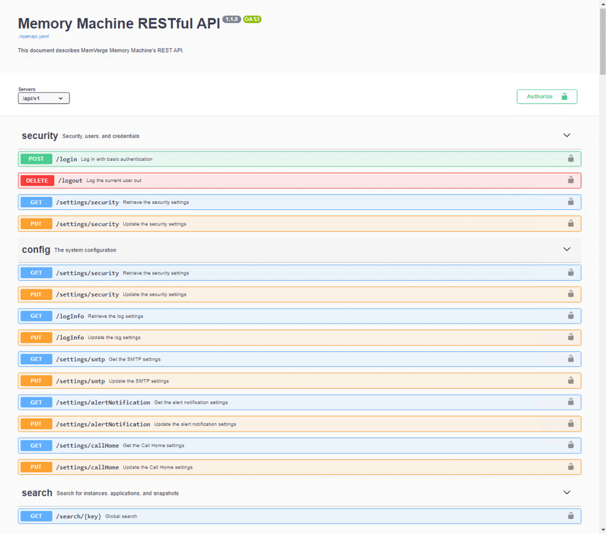Screen dimensions: 607x534
Task: Collapse the config section using its chevron
Action: [567, 249]
